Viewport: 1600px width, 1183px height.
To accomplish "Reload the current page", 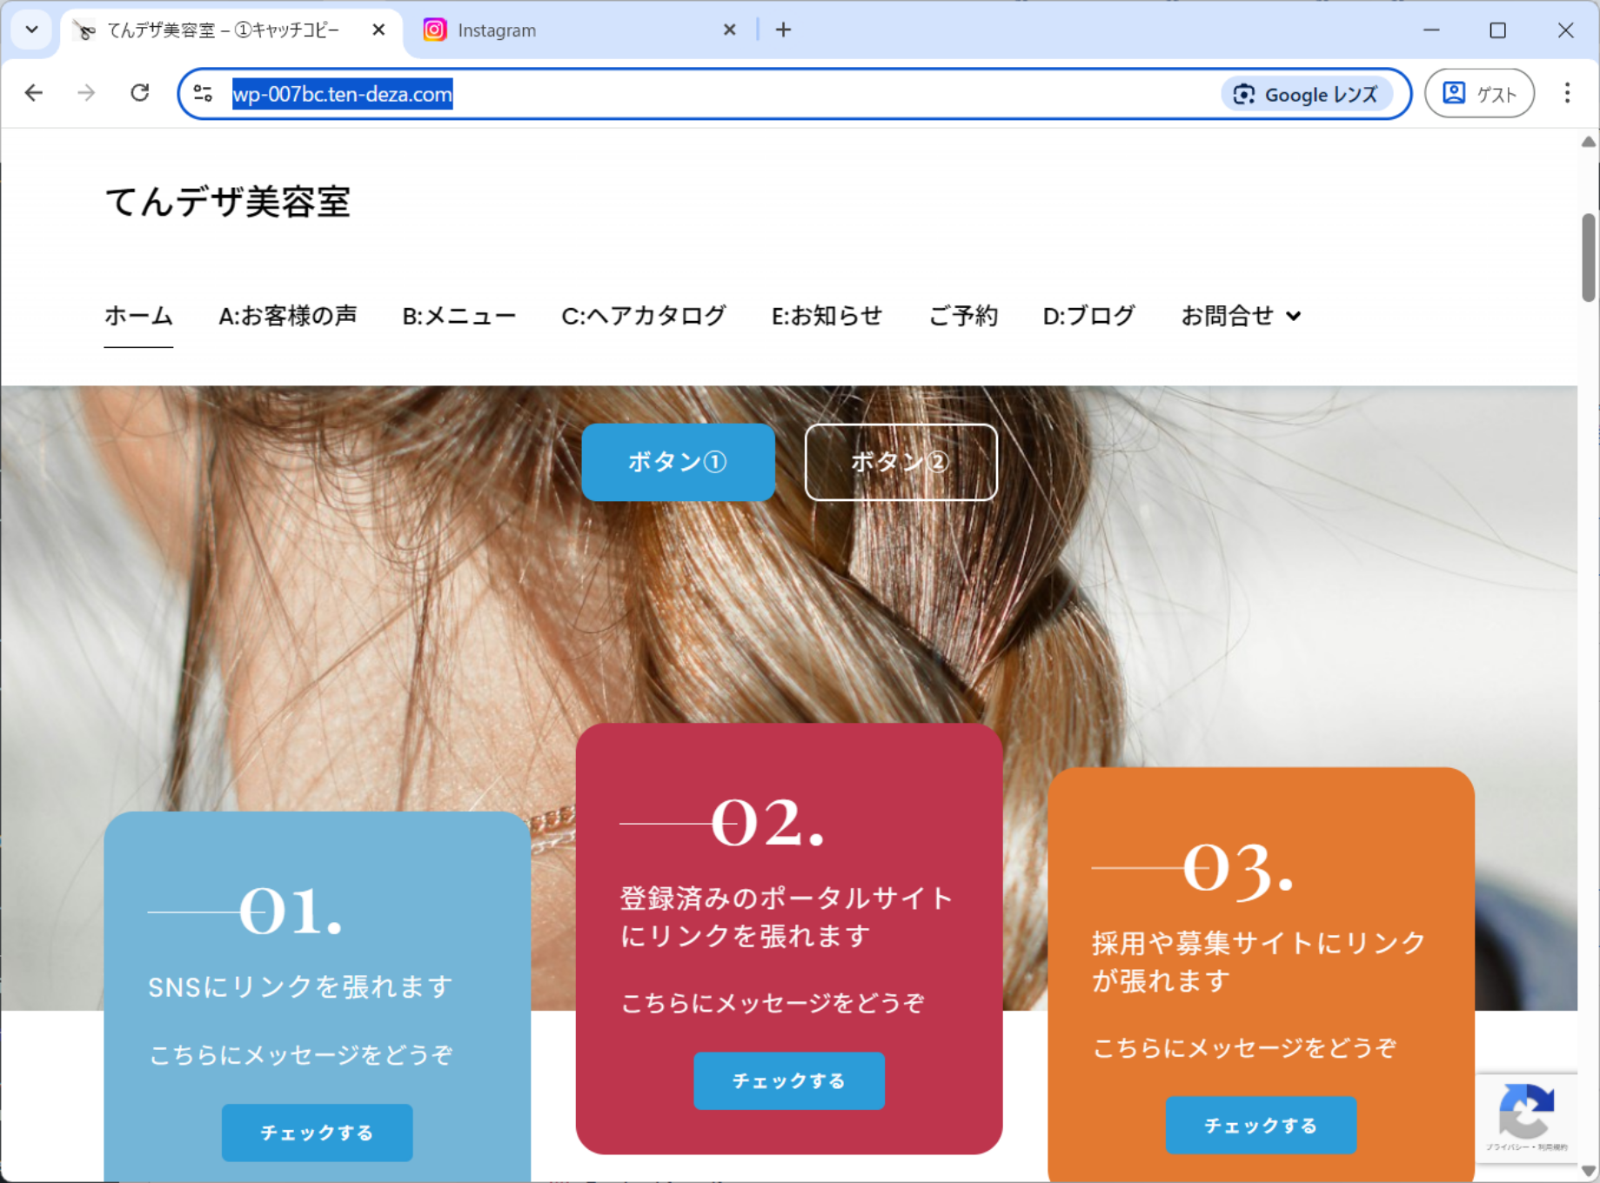I will 139,93.
